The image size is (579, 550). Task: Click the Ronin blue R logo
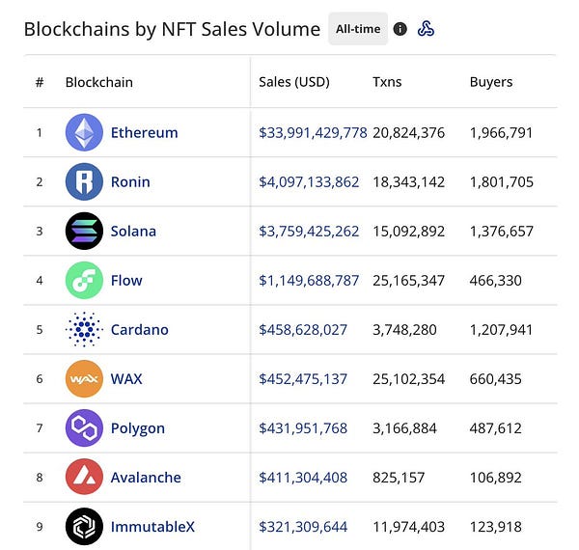(84, 181)
